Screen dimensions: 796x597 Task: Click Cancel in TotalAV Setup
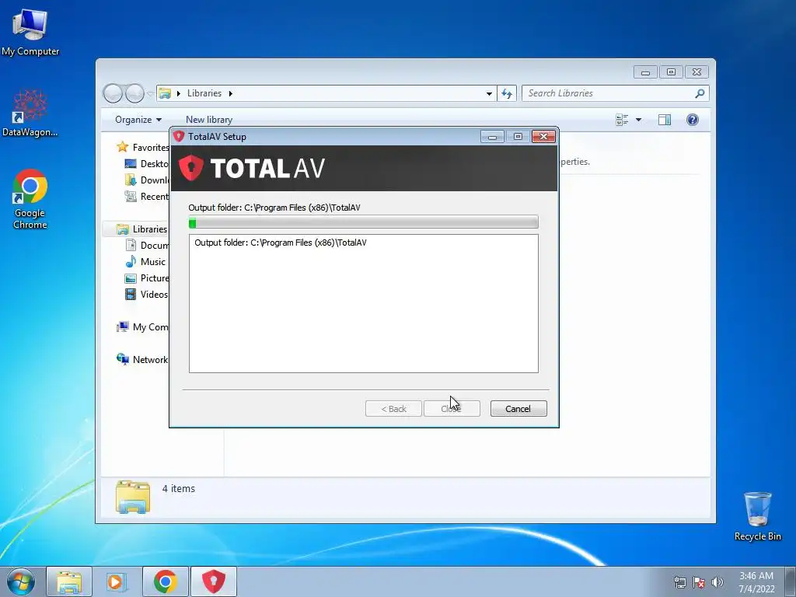518,409
